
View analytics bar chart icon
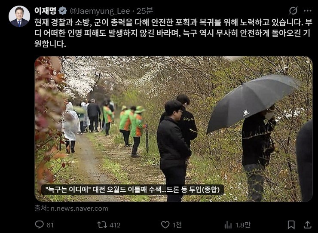tap(228, 225)
